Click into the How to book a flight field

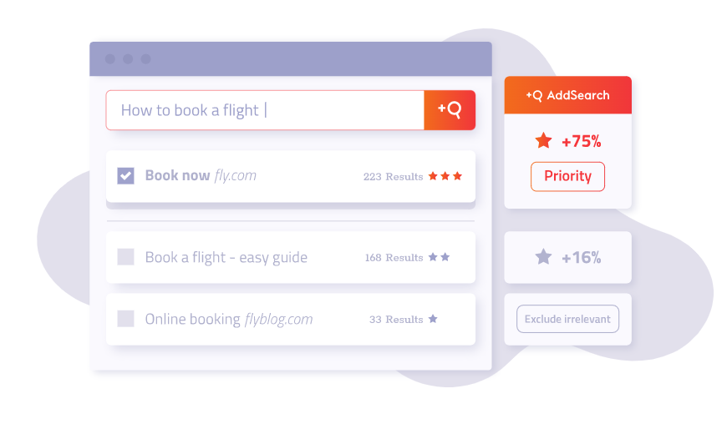pyautogui.click(x=265, y=110)
